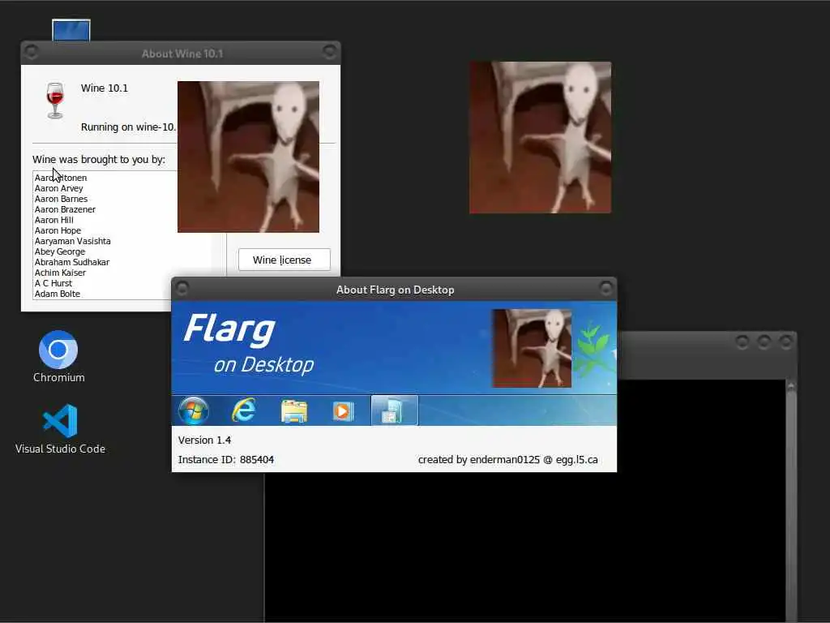This screenshot has height=623, width=830.
Task: Click the leftmost round button on the black window
Action: point(742,342)
